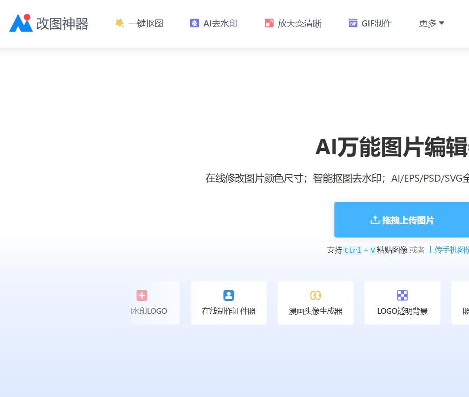
Task: Click the upload arrow icon on blue button
Action: [x=375, y=220]
